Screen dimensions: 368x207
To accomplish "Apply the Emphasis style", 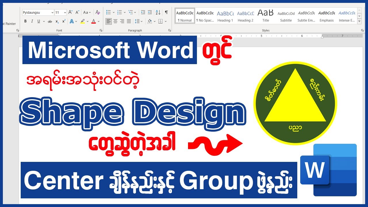I will coord(327,16).
